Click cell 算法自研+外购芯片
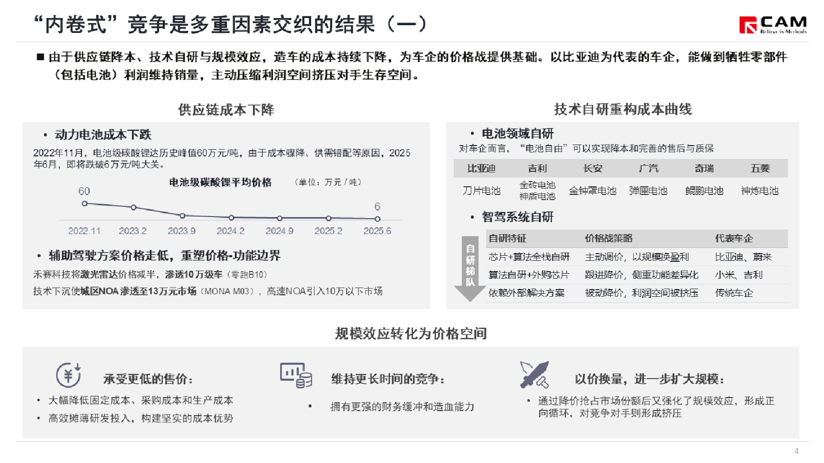This screenshot has height=463, width=824. tap(529, 275)
